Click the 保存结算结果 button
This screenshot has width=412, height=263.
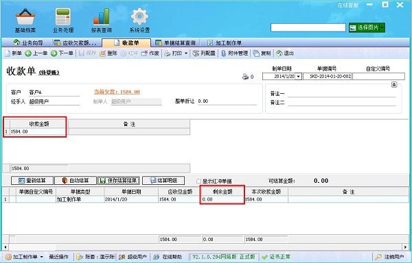119,181
